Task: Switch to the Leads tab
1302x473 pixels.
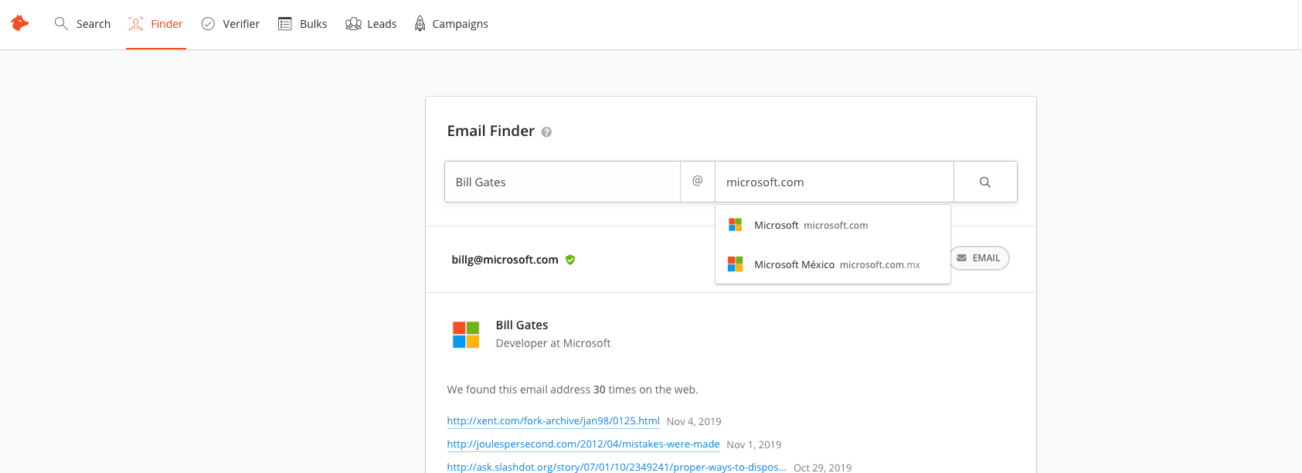Action: point(371,24)
